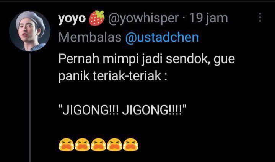The image size is (275, 162).
Task: Open yoyo's profile avatar picture
Action: tap(30, 31)
